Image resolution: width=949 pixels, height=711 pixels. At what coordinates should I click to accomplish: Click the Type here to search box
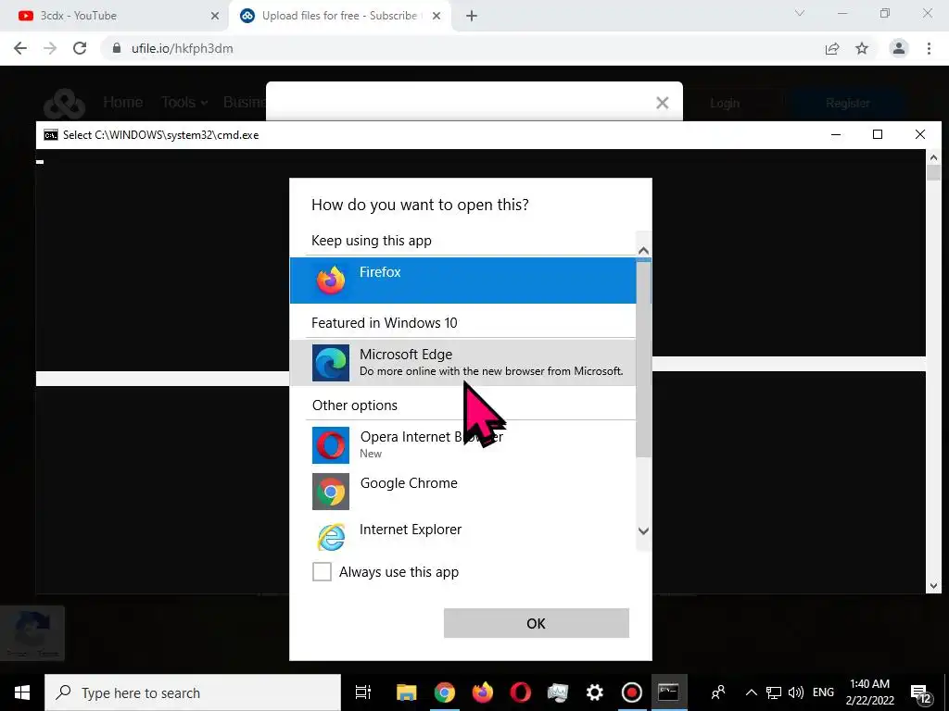[193, 692]
